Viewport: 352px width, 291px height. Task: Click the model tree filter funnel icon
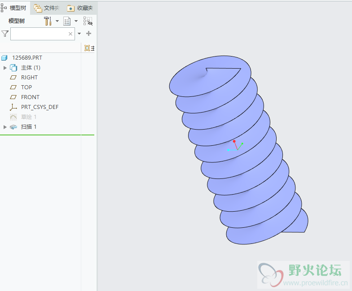tap(4, 34)
